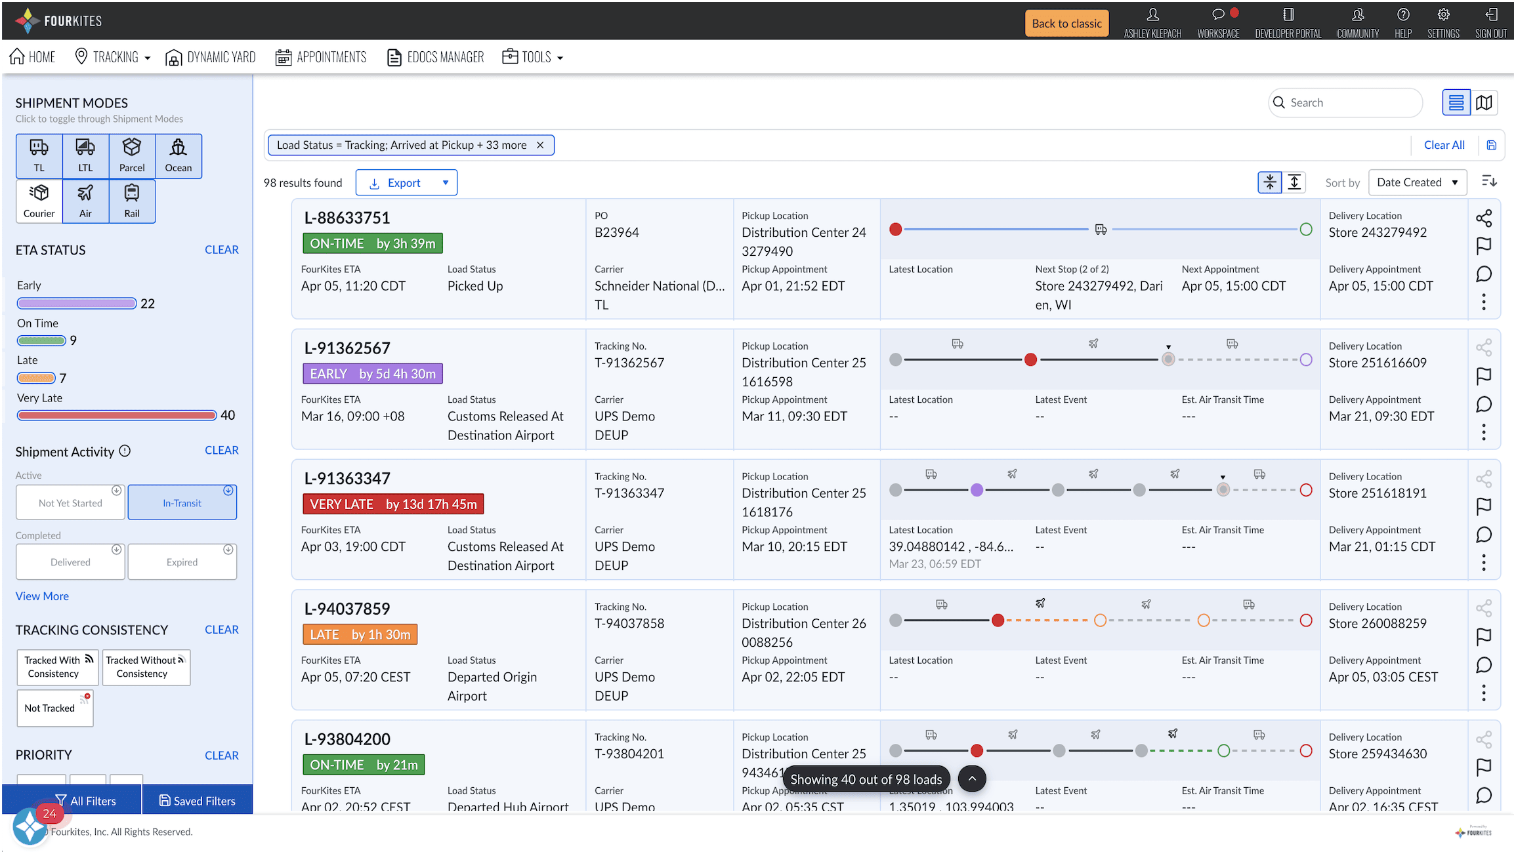Click the Search input field
Viewport: 1516px width, 854px height.
click(x=1345, y=103)
